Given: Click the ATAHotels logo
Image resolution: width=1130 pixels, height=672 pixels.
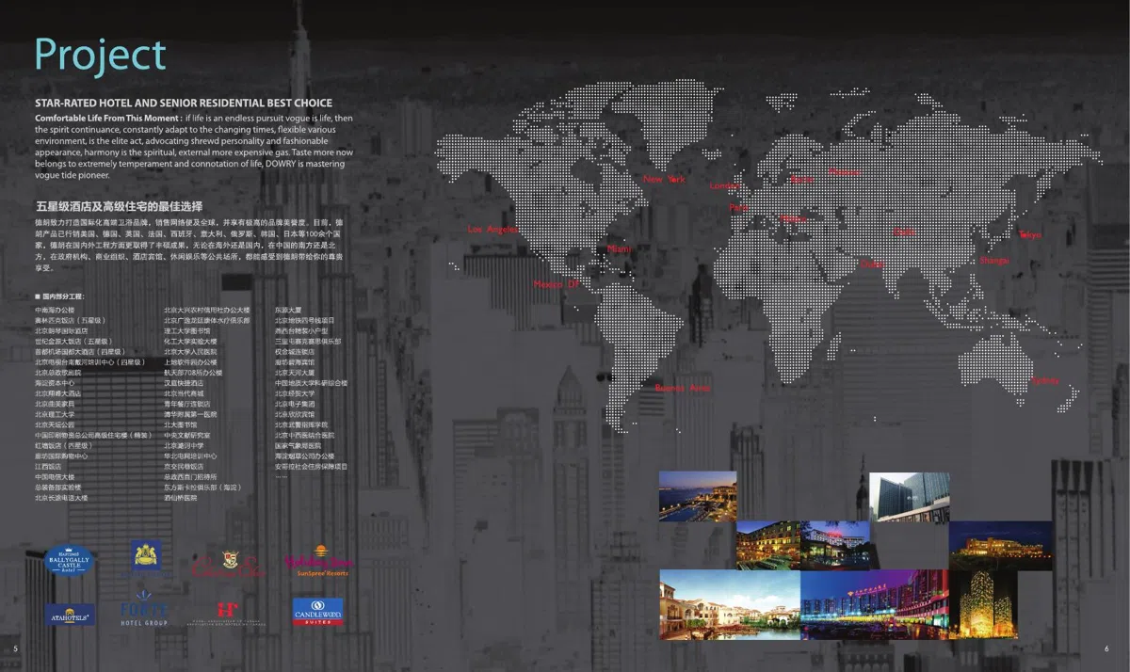Looking at the screenshot, I should (x=69, y=615).
